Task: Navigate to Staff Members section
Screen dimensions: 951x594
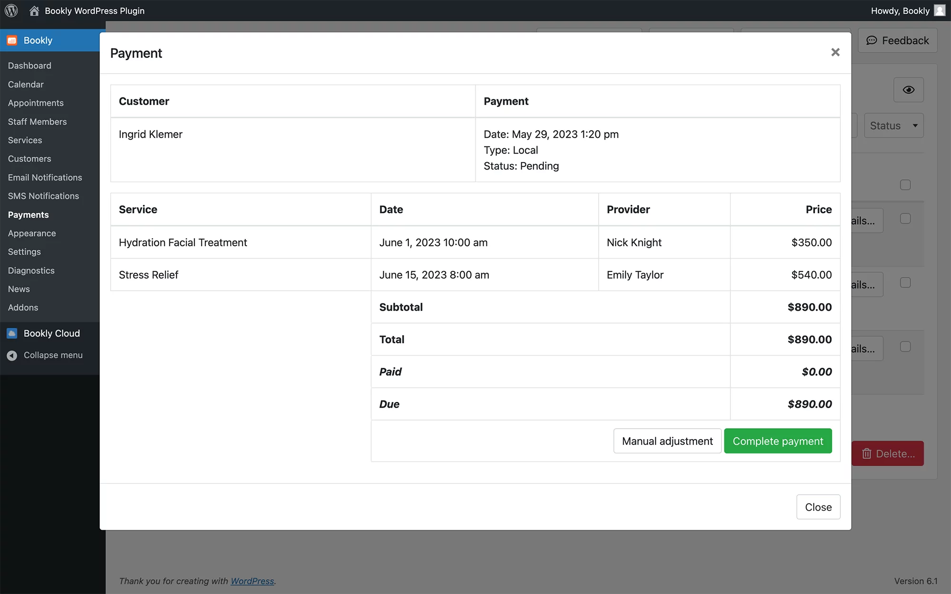Action: pyautogui.click(x=37, y=121)
